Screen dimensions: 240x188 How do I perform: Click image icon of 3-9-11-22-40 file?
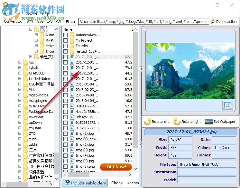(x=72, y=106)
